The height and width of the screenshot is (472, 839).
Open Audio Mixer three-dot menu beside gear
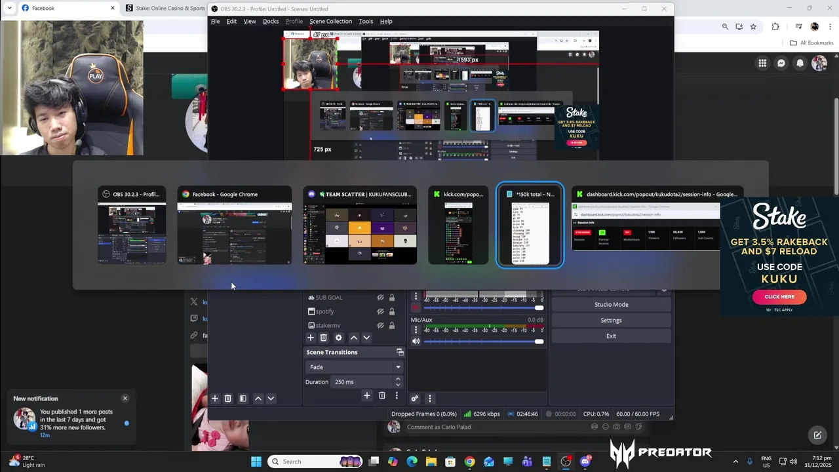429,399
